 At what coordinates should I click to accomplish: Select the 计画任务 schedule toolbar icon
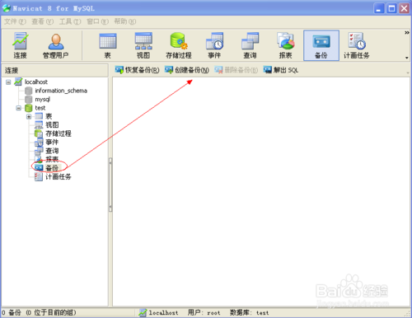coord(357,45)
